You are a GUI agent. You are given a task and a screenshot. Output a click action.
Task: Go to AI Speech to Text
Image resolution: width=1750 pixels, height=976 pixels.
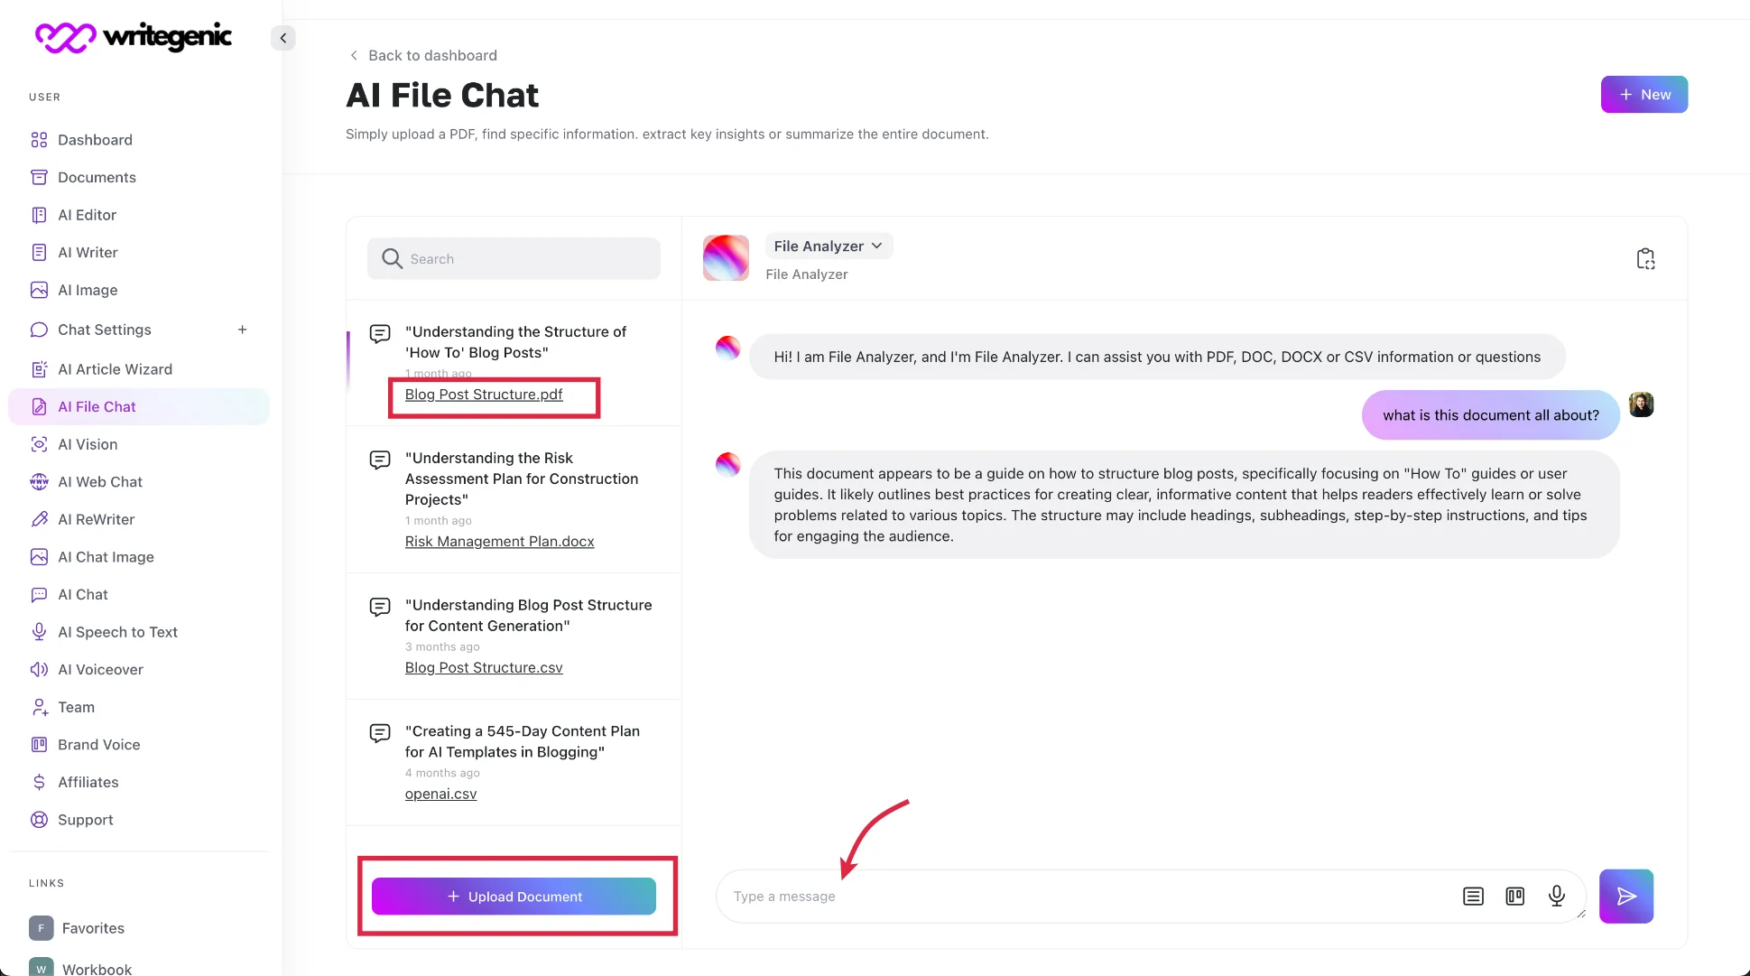(x=117, y=632)
